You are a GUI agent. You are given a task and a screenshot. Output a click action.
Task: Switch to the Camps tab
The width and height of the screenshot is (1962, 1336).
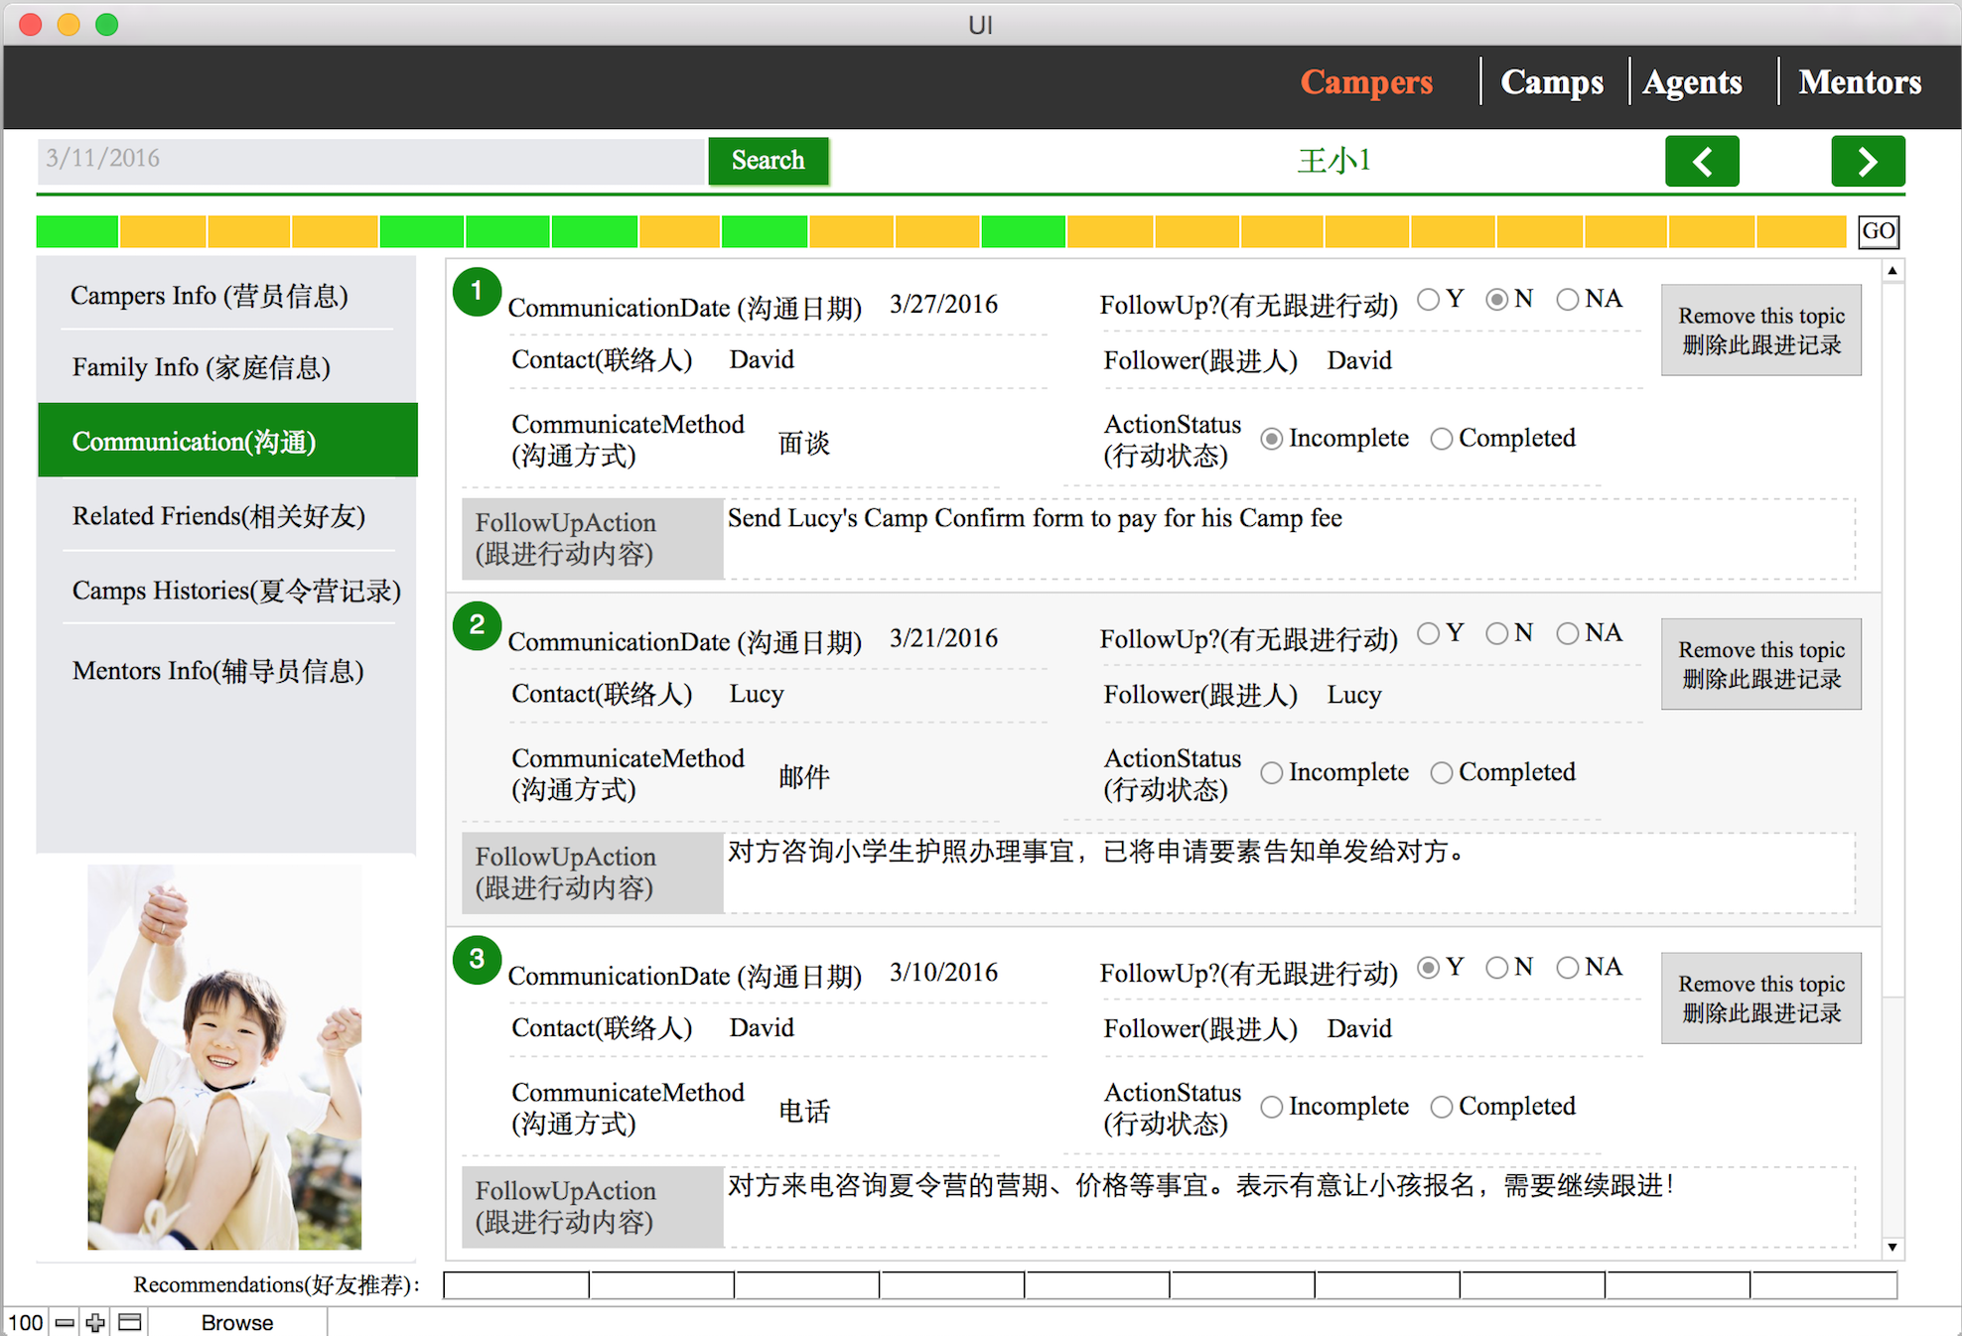pos(1551,81)
